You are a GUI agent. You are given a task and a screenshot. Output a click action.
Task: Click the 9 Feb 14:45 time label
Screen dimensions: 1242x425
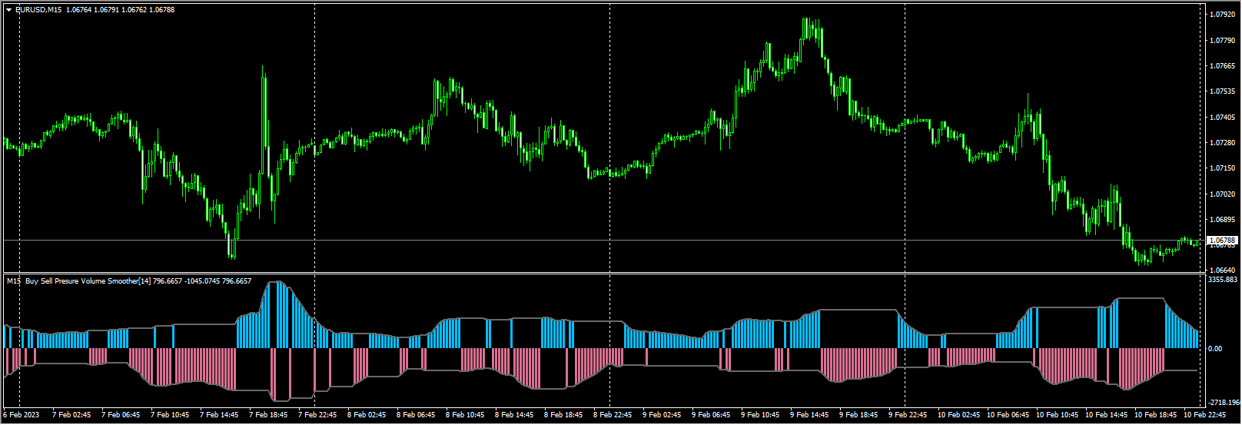tap(809, 415)
